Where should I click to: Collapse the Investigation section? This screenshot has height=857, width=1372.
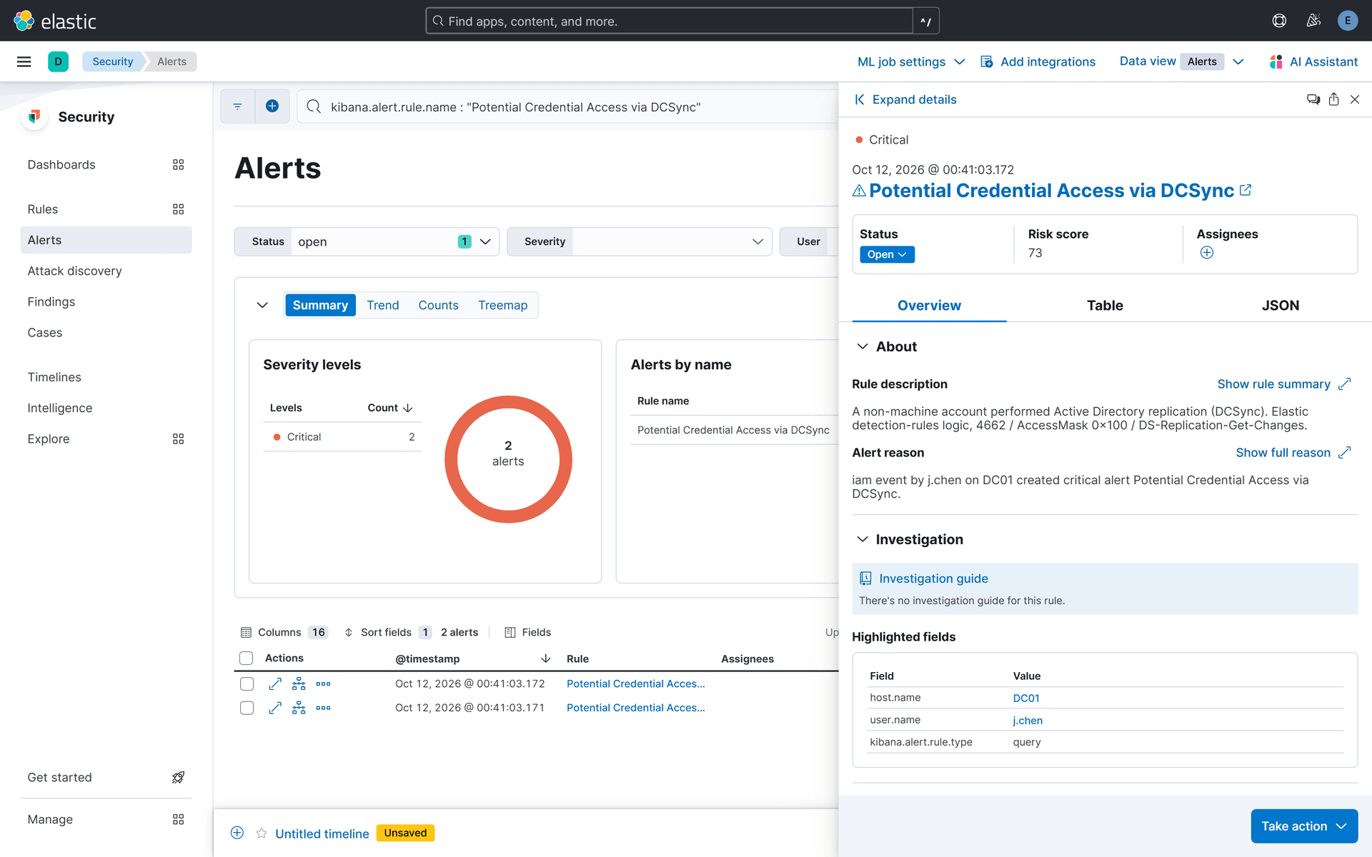coord(863,539)
